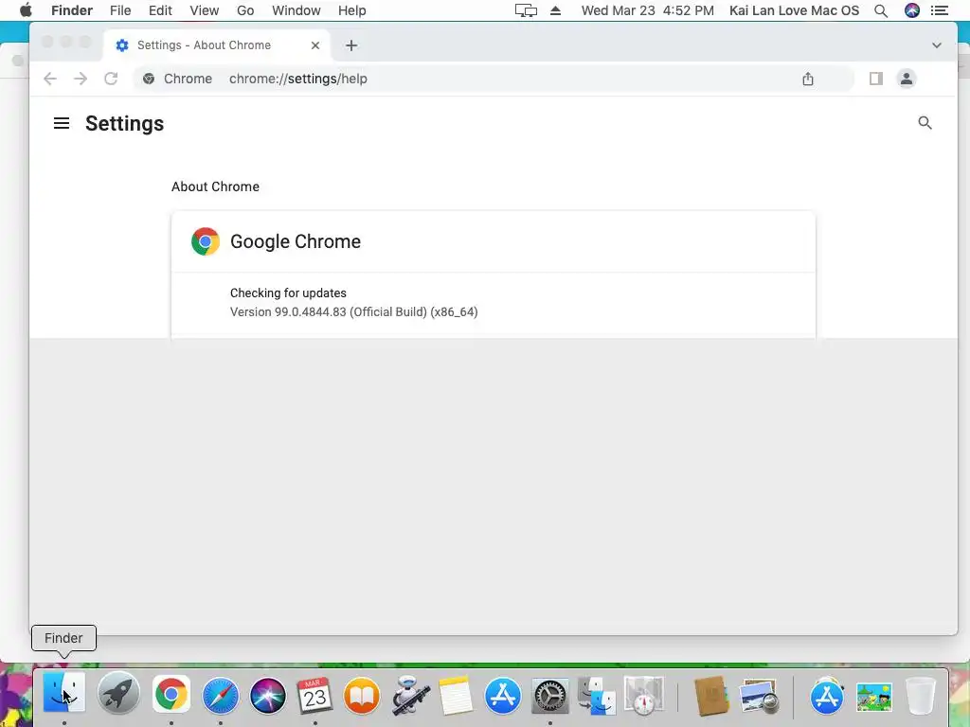Open the tab search chevron
Image resolution: width=970 pixels, height=727 pixels.
pos(937,45)
